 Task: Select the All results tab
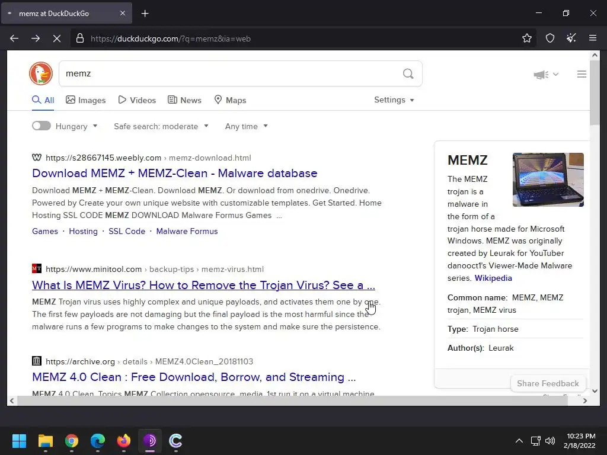click(x=43, y=100)
